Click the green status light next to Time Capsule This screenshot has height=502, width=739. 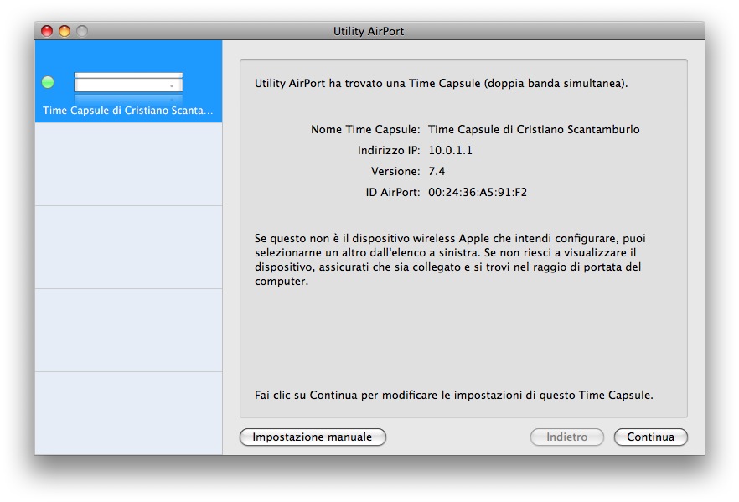48,82
